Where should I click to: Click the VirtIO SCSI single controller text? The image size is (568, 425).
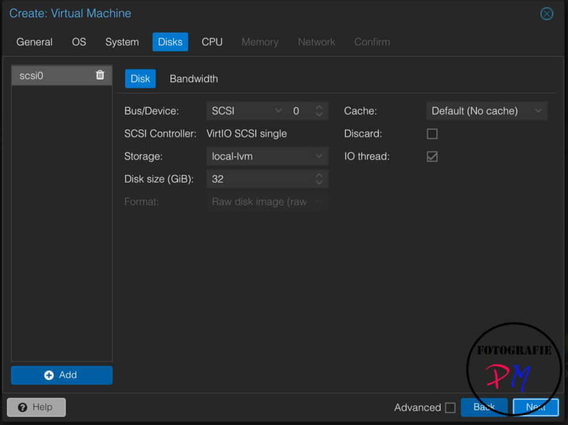coord(247,134)
